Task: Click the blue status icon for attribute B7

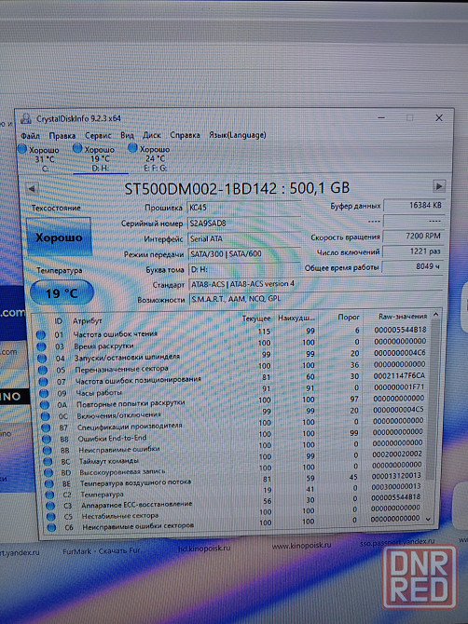Action: click(46, 427)
